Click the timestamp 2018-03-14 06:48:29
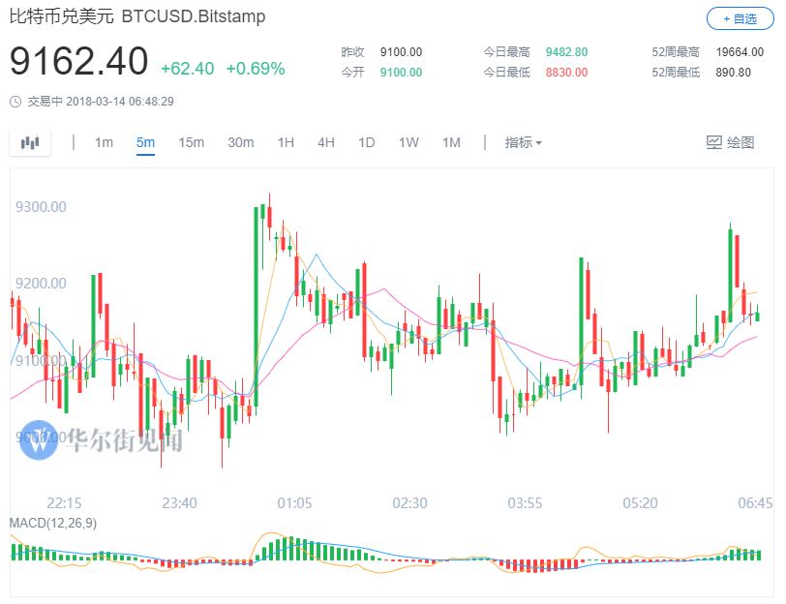The width and height of the screenshot is (786, 604). 120,102
